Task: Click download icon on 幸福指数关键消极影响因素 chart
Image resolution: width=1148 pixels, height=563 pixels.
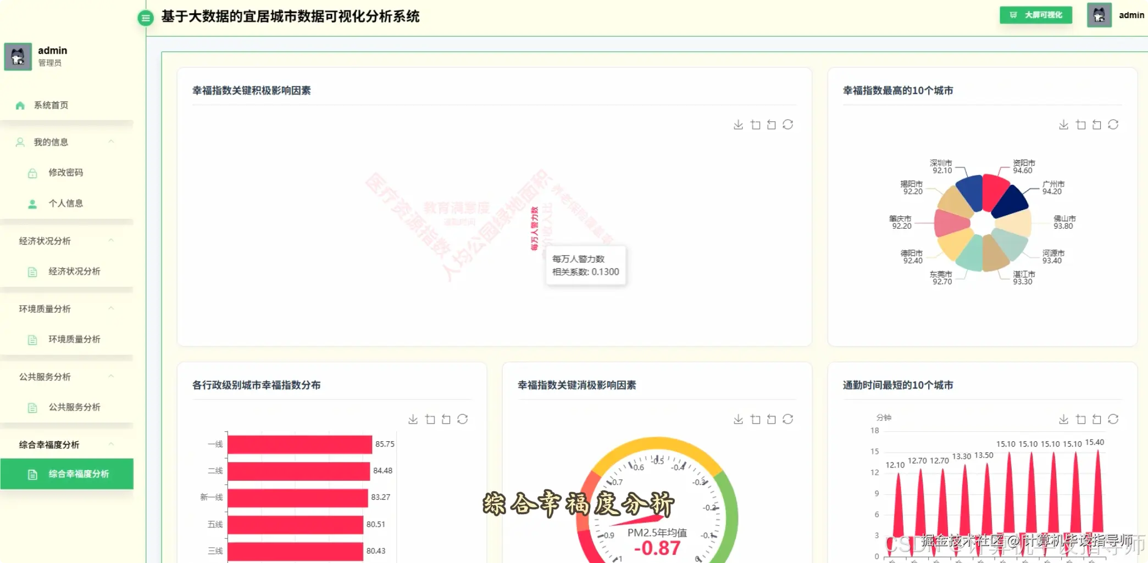Action: coord(738,419)
